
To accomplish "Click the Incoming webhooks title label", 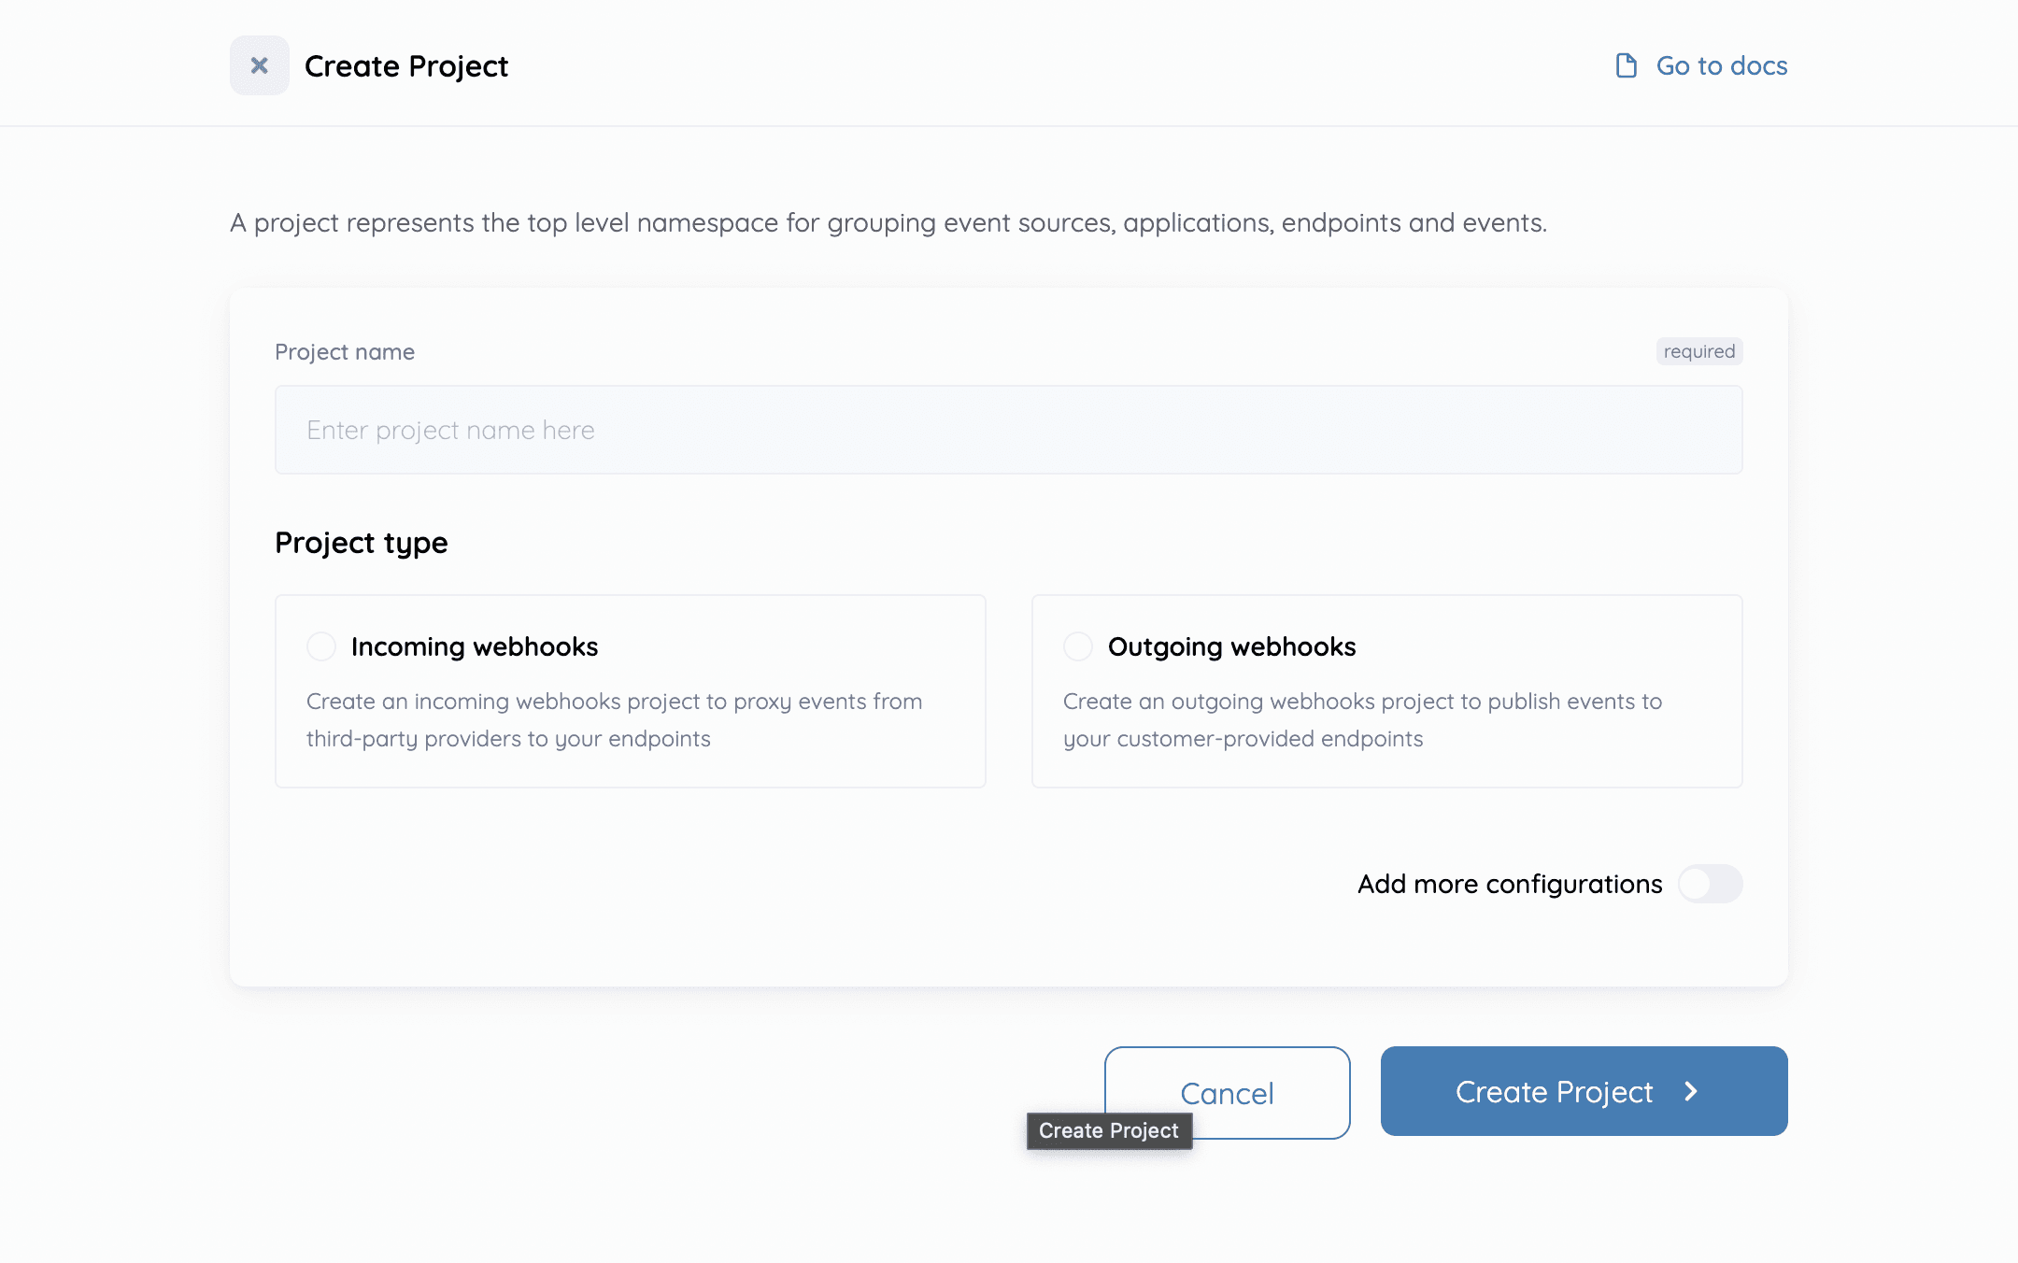I will 475,646.
